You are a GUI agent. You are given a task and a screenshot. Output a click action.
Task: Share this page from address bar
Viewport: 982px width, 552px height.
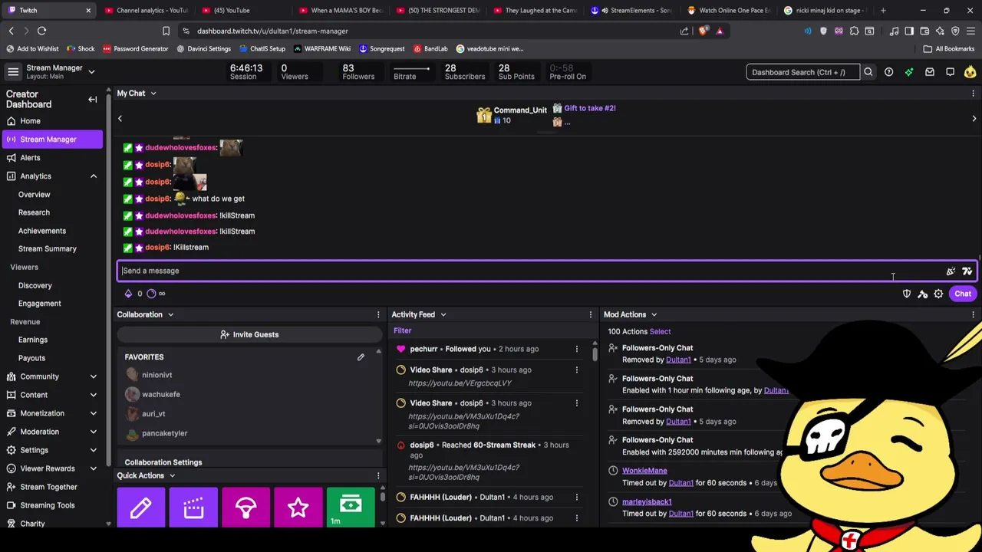point(684,31)
